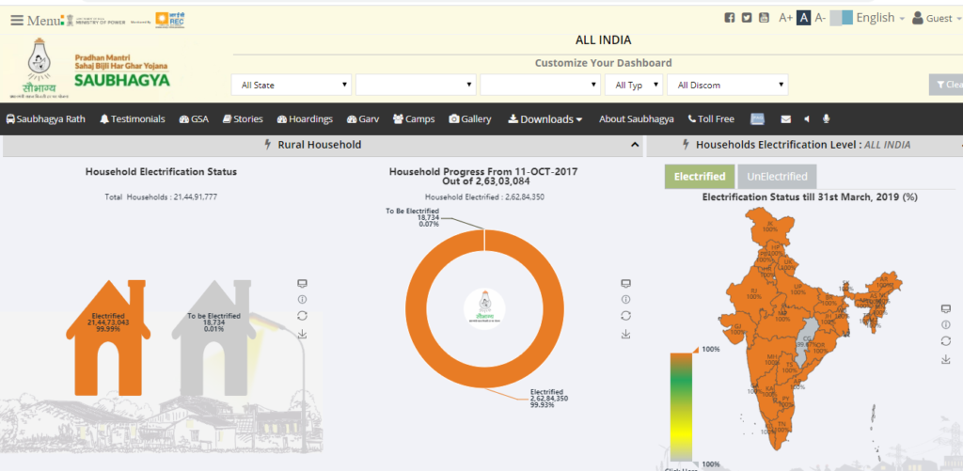Image resolution: width=963 pixels, height=471 pixels.
Task: Open the All State dropdown
Action: tap(292, 85)
